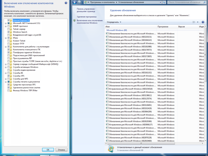Uncheck the Internet Explorer 11 checkbox
Image resolution: width=208 pixels, height=156 pixels.
pos(9,20)
